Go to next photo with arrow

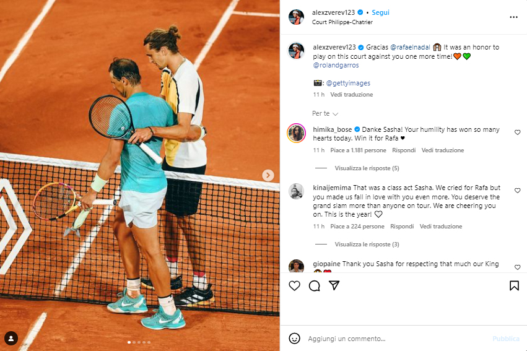(268, 175)
